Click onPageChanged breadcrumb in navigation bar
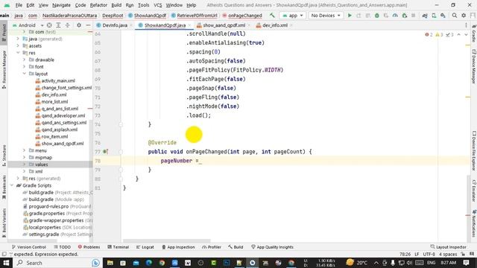Screen dimensions: 477x268 tap(242, 15)
